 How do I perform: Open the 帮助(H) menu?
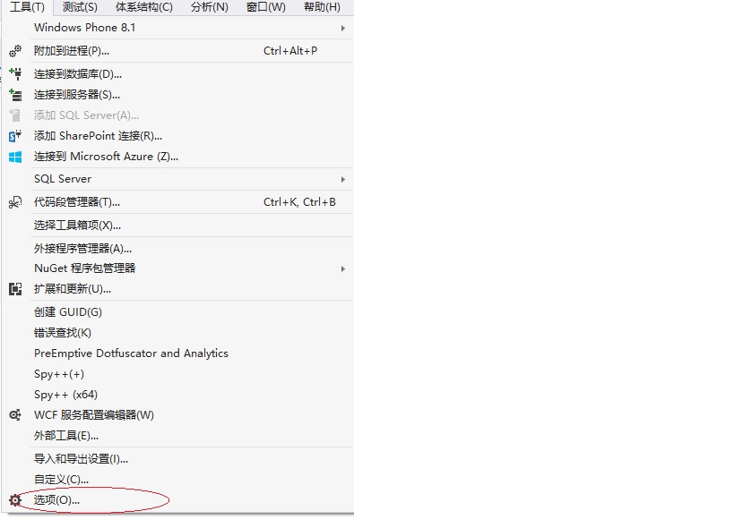click(x=322, y=7)
